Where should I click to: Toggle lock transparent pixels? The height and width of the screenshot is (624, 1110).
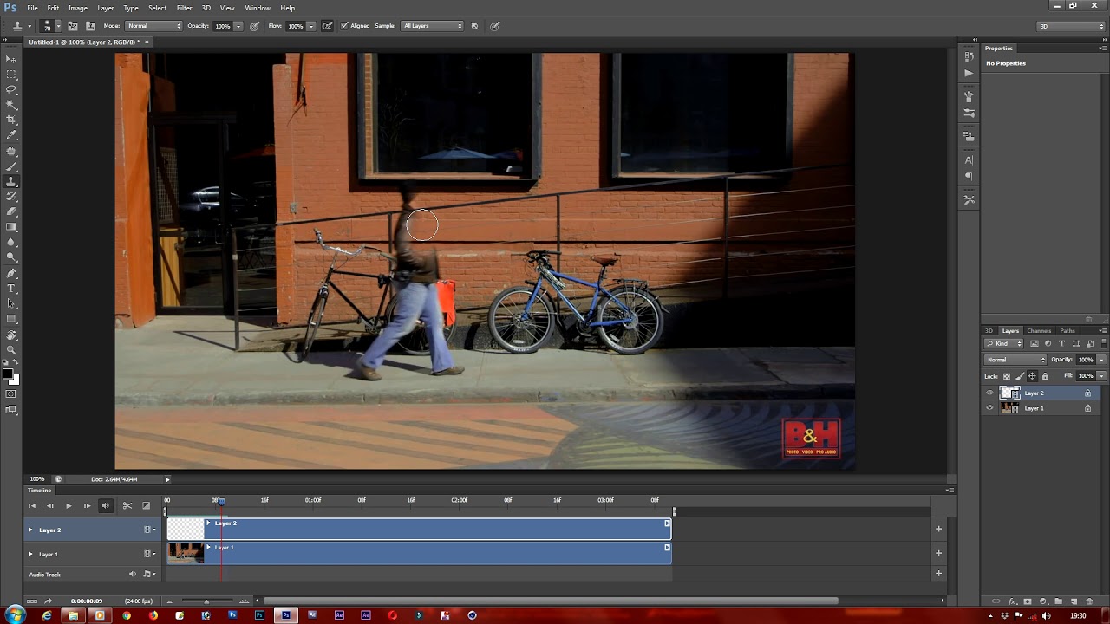(x=1007, y=376)
